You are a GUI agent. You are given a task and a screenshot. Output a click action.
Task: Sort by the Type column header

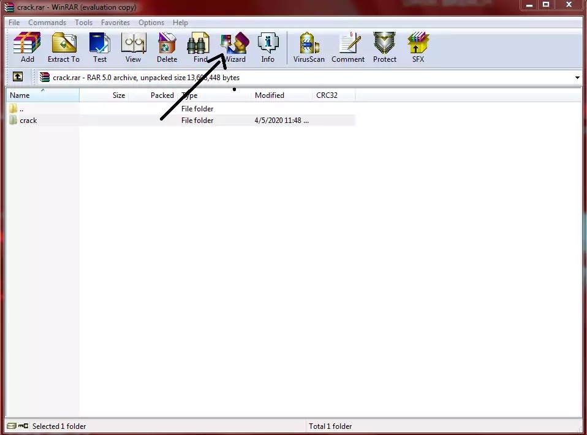click(214, 95)
